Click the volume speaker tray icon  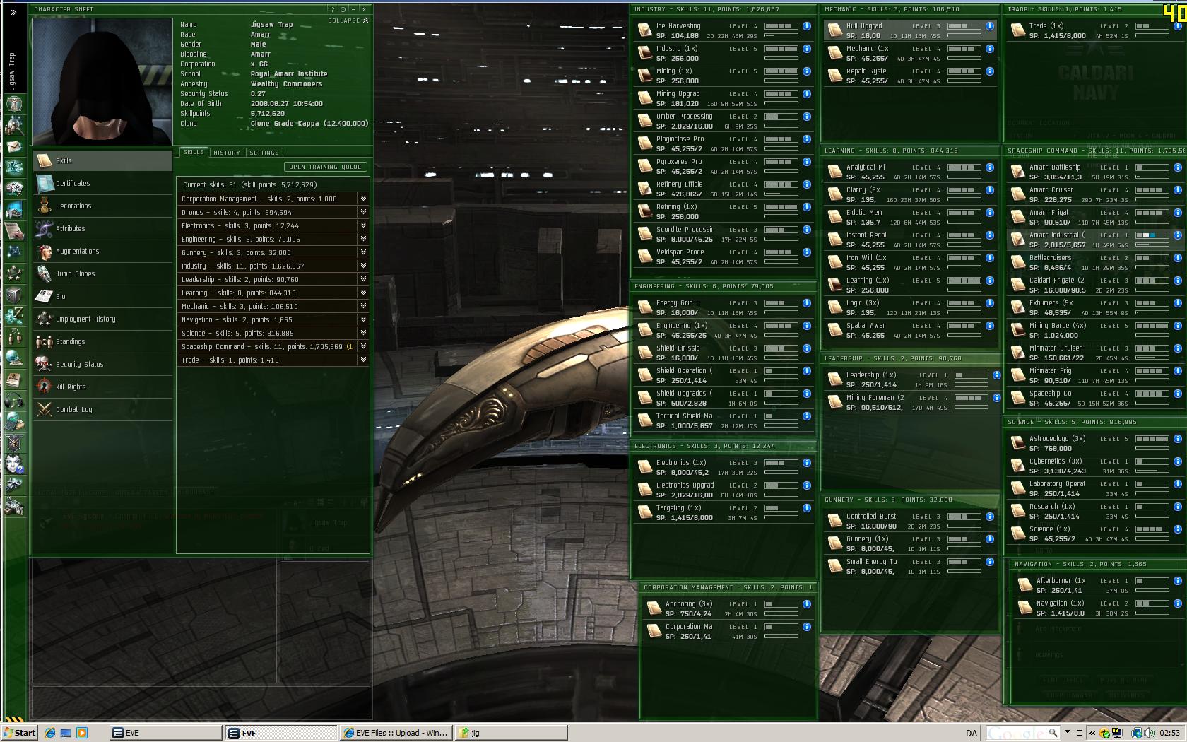pos(1150,733)
